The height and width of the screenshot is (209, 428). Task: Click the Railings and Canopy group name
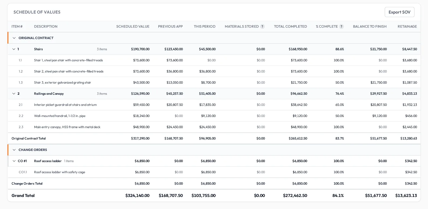tap(49, 94)
